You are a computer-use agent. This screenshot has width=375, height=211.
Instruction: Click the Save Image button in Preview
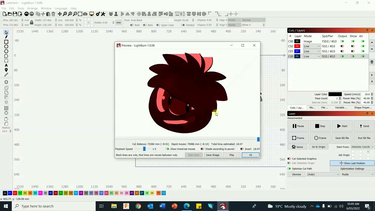[x=212, y=155]
